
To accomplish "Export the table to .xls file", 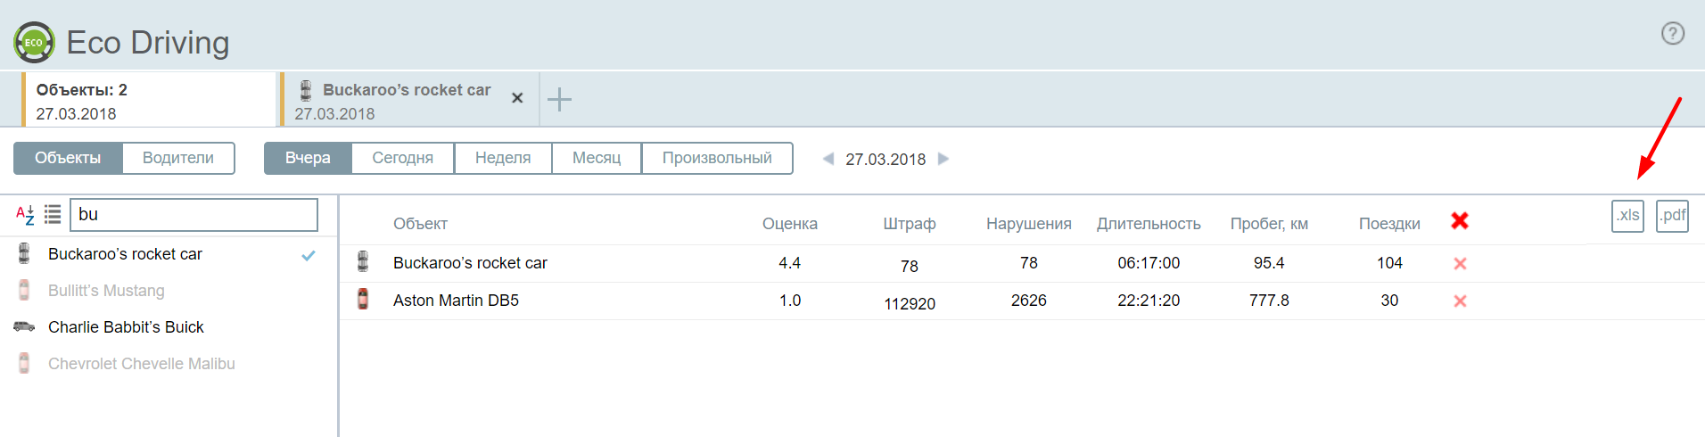I will click(1627, 216).
